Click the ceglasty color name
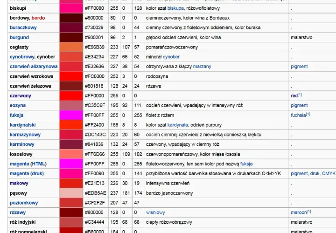This screenshot has height=233, width=336. click(19, 47)
